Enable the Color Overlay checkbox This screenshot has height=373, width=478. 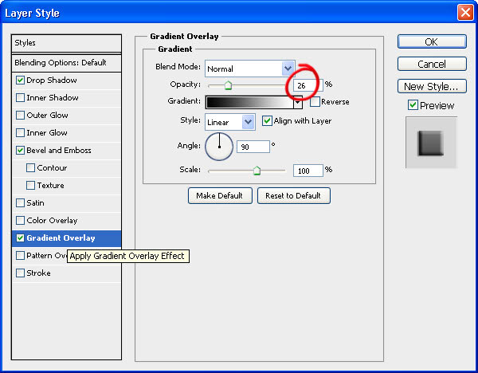(x=20, y=221)
